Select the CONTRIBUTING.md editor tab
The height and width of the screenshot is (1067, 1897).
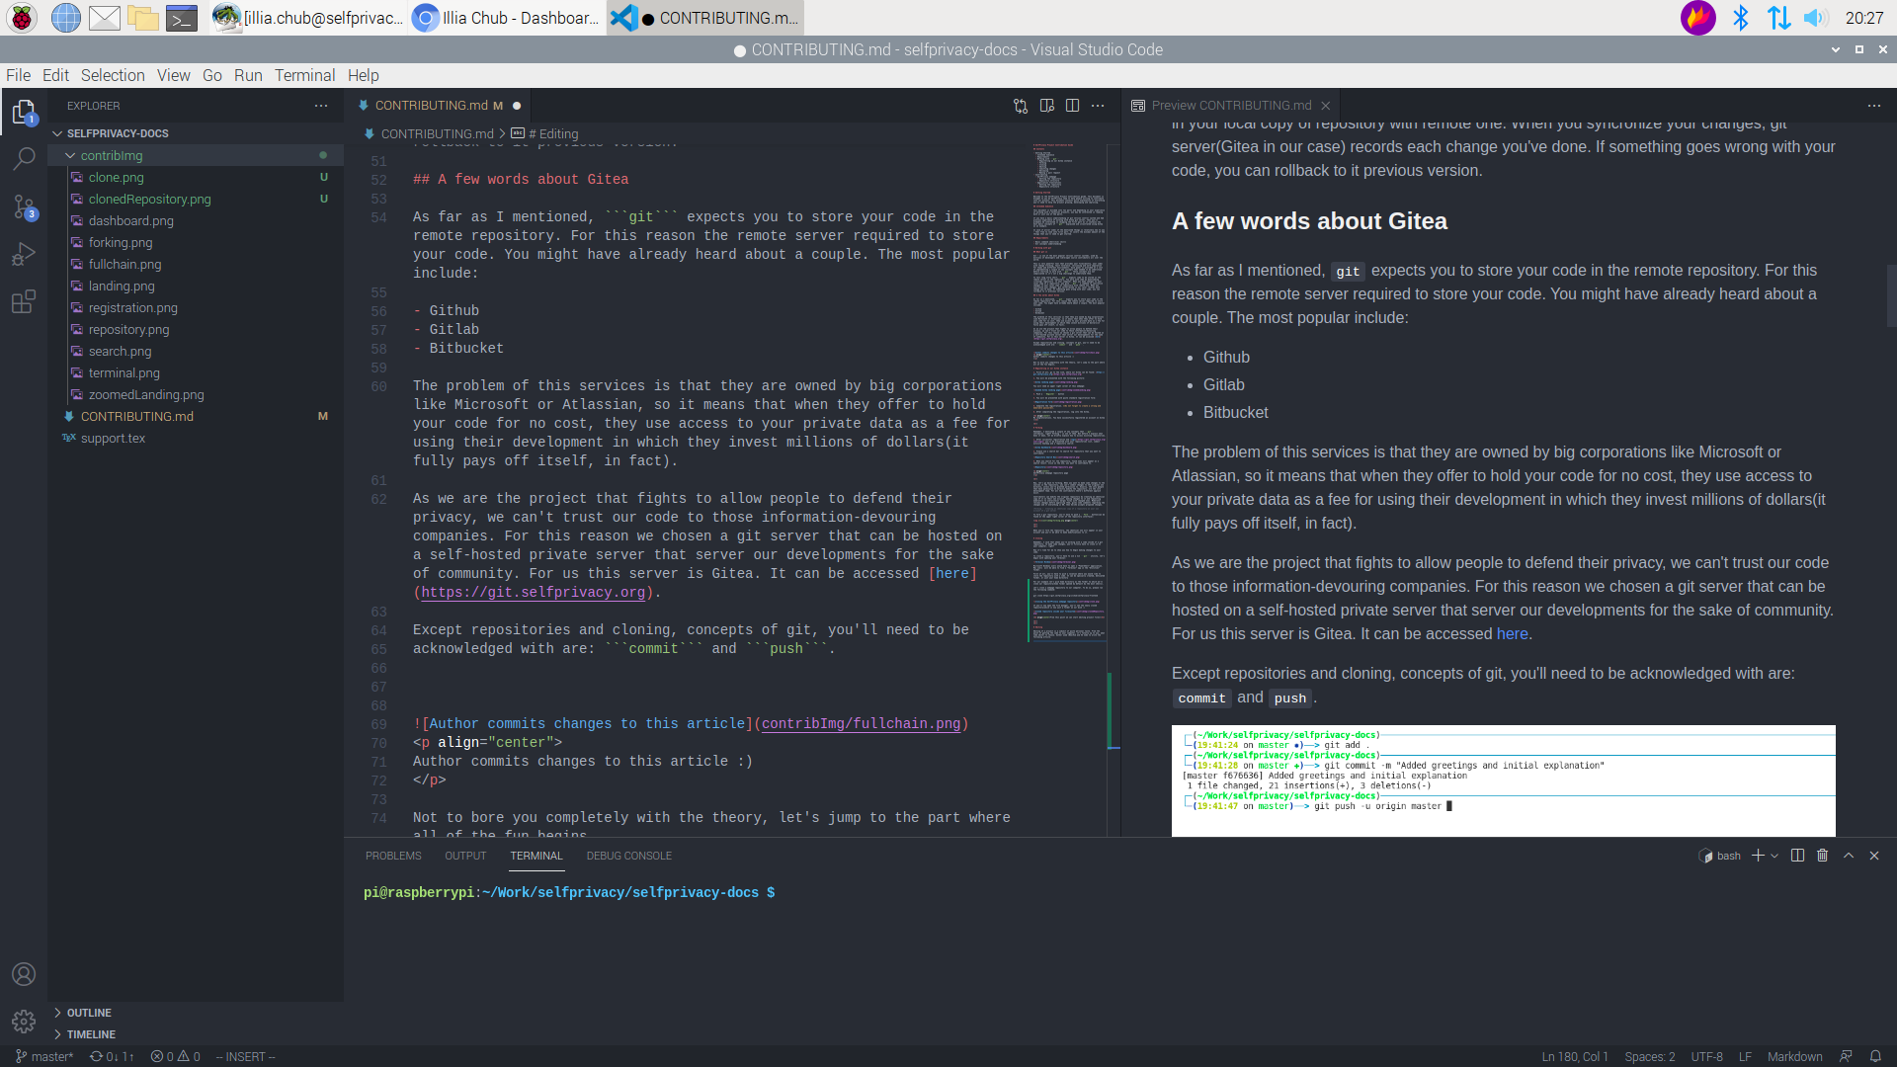(438, 106)
